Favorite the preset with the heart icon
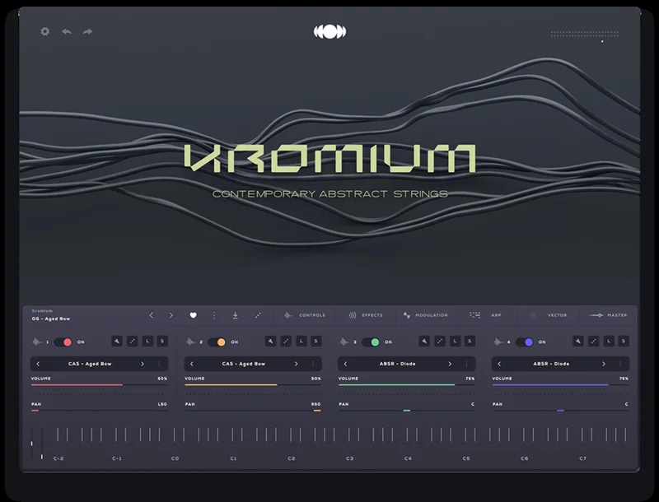Screen dimensions: 659x502 (x=193, y=315)
